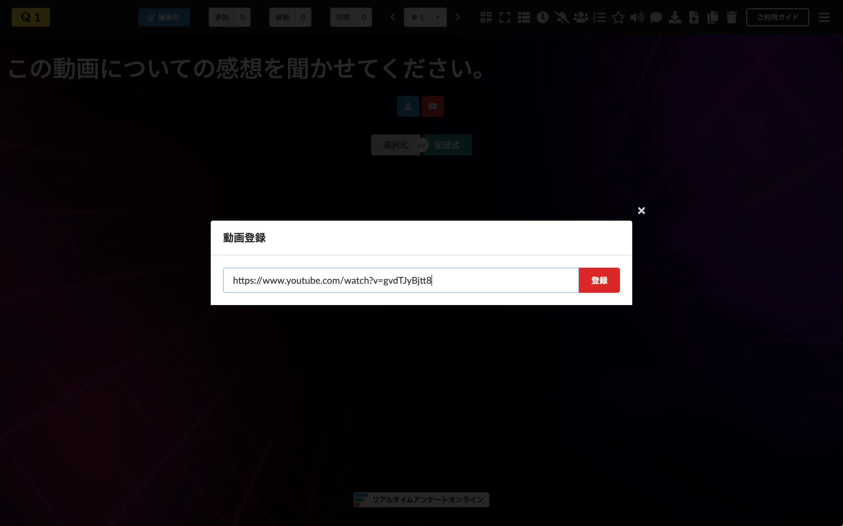
Task: Open the list view panel icon
Action: [x=524, y=17]
